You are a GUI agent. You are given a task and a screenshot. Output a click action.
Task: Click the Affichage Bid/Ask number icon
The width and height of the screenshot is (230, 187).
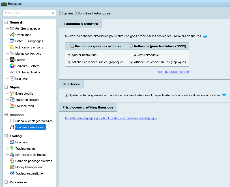tap(12, 72)
